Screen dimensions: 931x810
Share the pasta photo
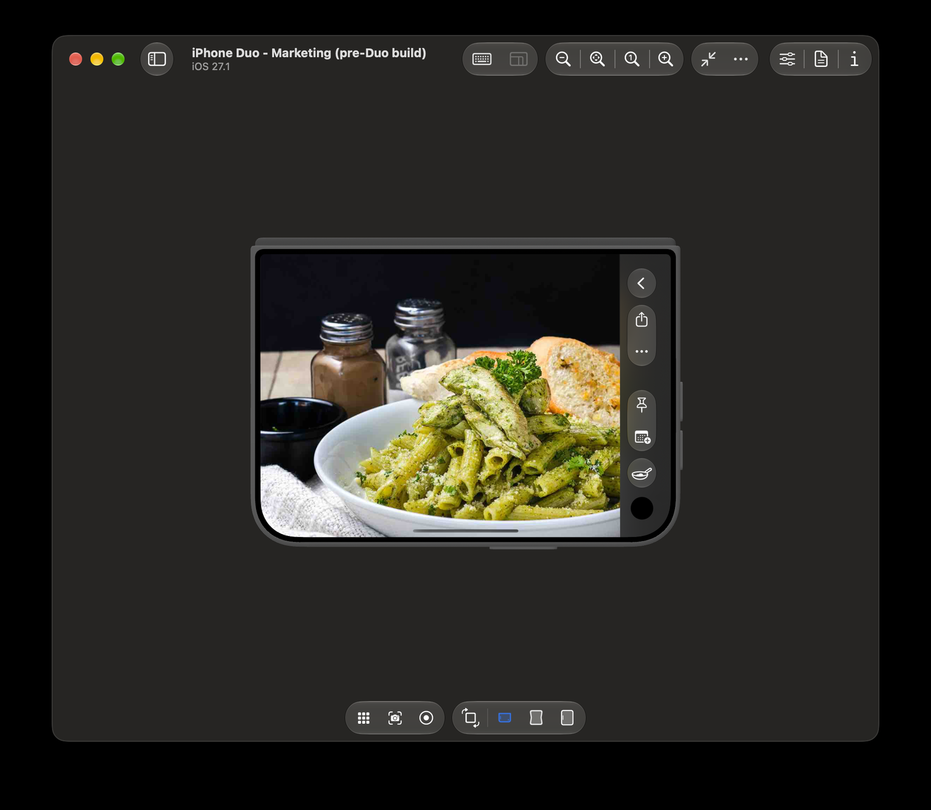(641, 319)
